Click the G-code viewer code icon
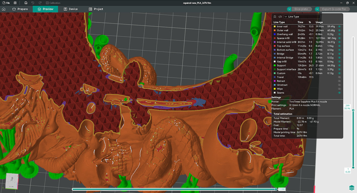357x193 pixels. [280, 17]
